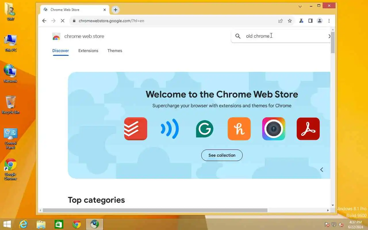Select the Recycle Bin desktop icon
368x230 pixels.
click(11, 105)
